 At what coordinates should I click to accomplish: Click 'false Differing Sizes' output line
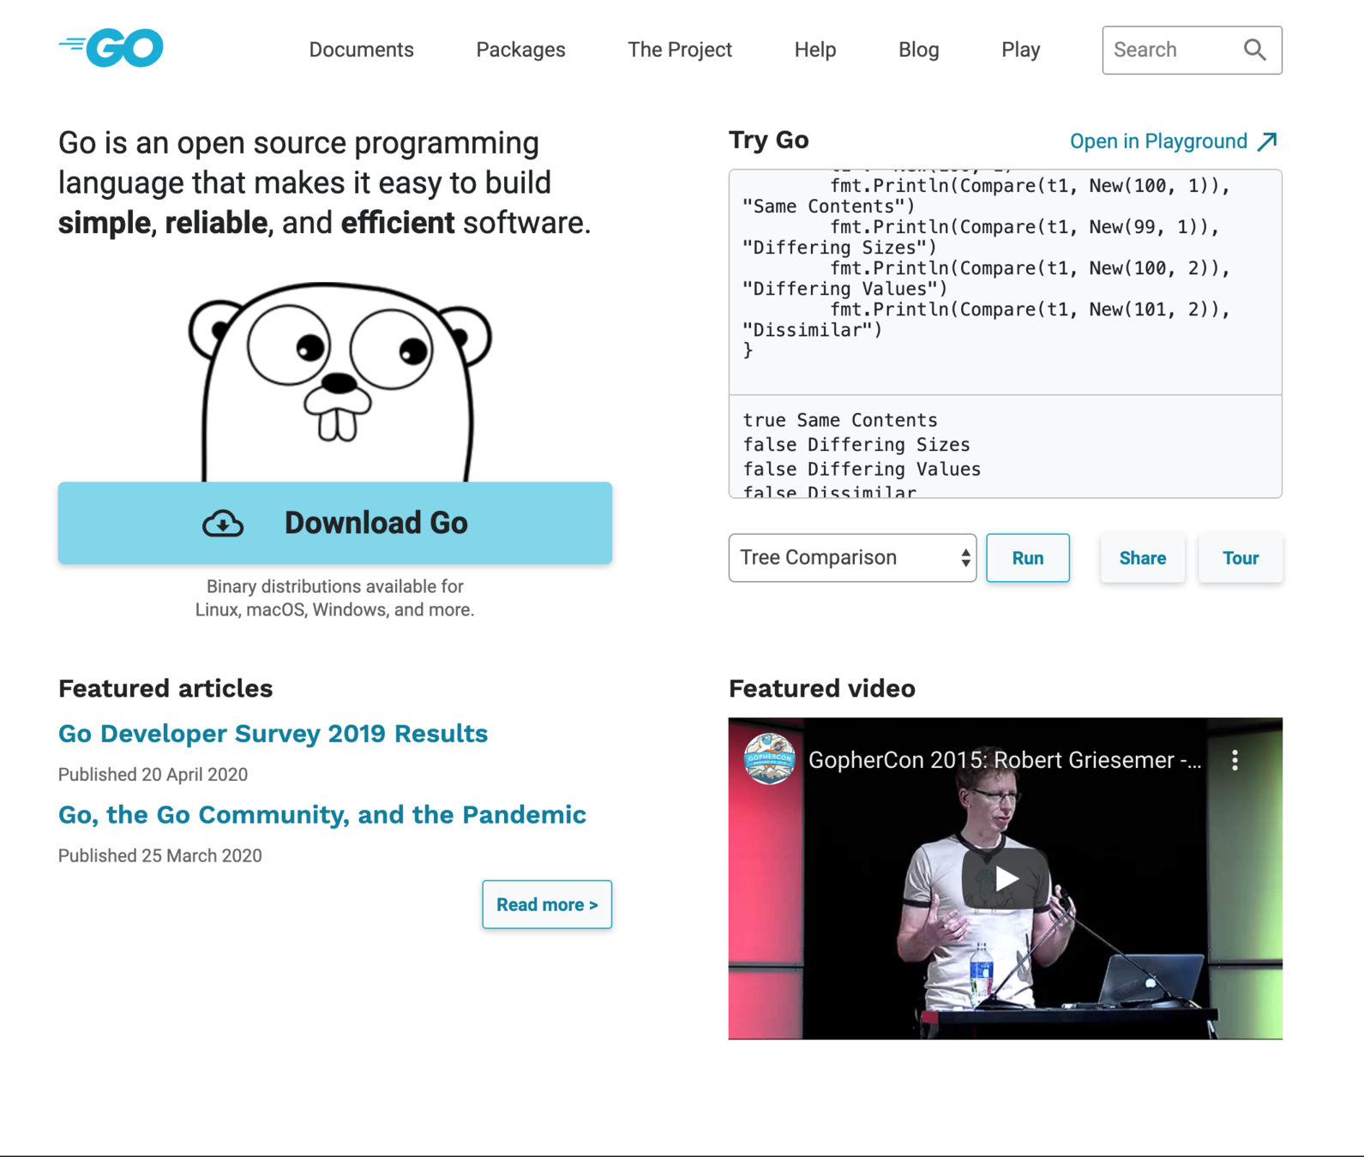(x=856, y=445)
